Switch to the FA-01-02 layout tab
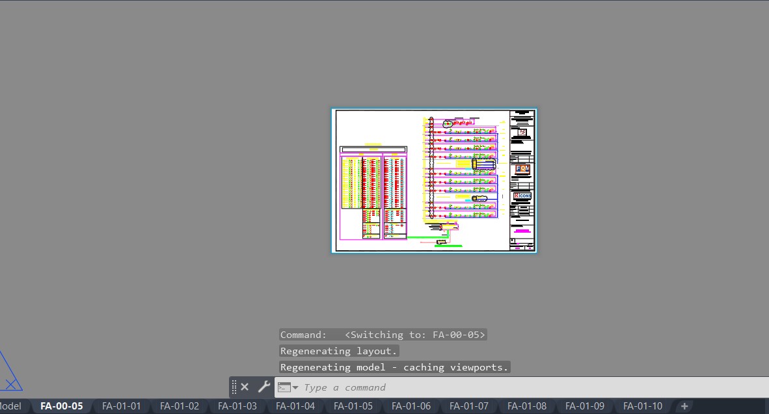This screenshot has height=414, width=769. (180, 406)
